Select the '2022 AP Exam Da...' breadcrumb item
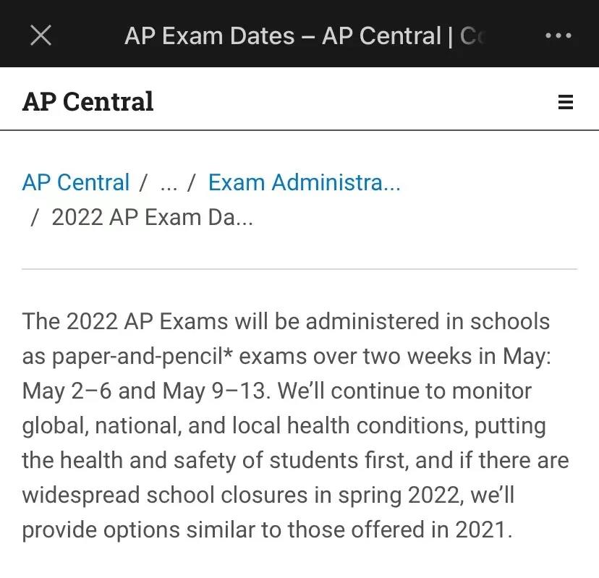The width and height of the screenshot is (599, 578). tap(152, 217)
